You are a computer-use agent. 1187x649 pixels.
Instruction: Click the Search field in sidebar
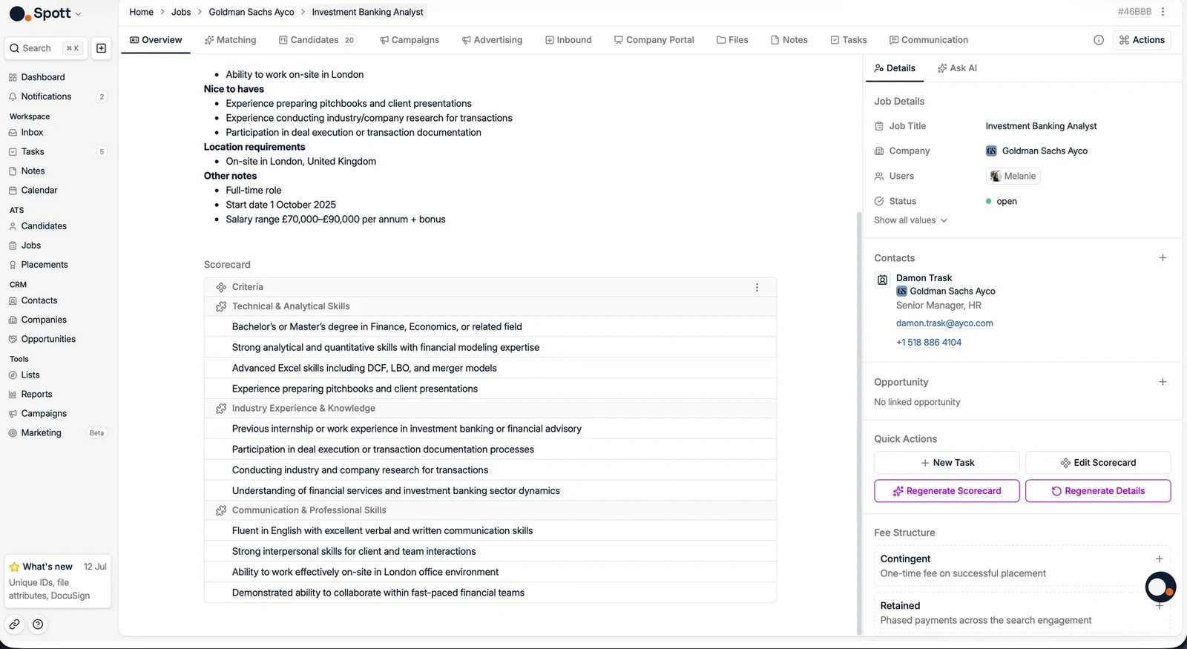click(46, 48)
